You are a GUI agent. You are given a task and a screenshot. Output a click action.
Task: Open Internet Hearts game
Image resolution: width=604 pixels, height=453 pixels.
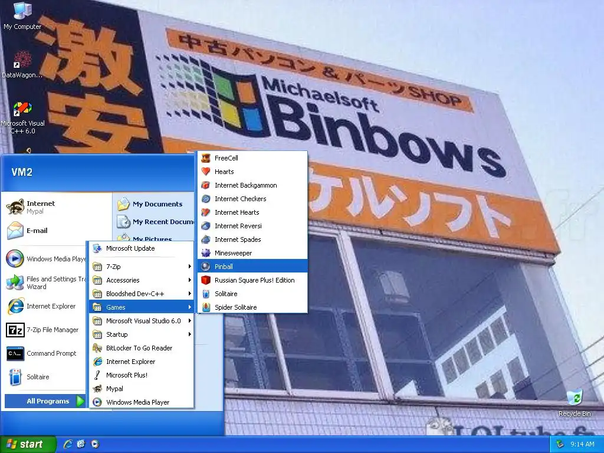[x=252, y=212]
